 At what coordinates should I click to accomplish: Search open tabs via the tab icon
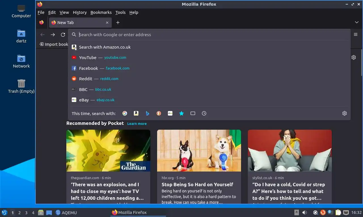pyautogui.click(x=193, y=113)
